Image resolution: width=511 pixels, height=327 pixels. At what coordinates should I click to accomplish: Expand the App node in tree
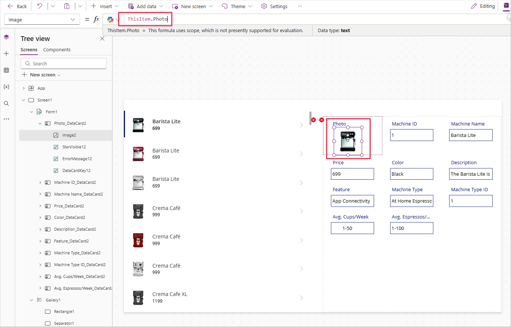point(24,88)
